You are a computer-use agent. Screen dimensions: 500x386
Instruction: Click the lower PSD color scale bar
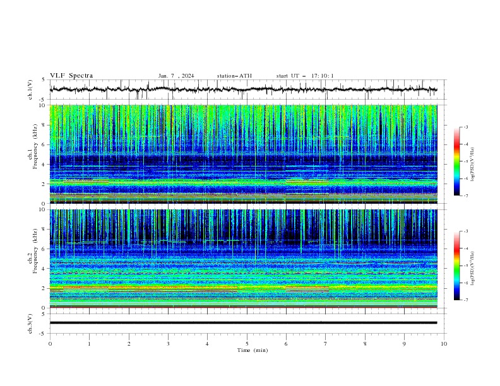point(457,266)
